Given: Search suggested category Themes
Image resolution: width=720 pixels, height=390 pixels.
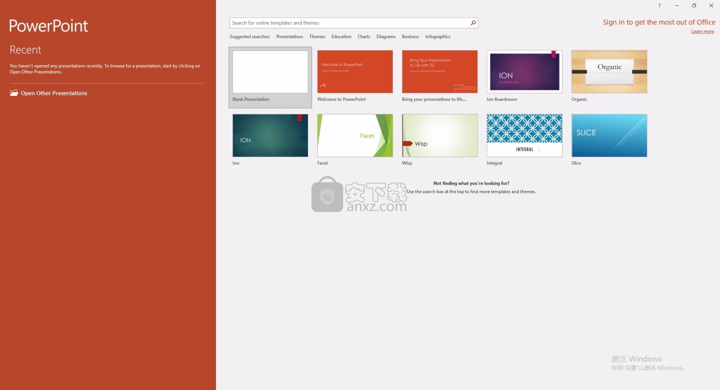Looking at the screenshot, I should 317,36.
